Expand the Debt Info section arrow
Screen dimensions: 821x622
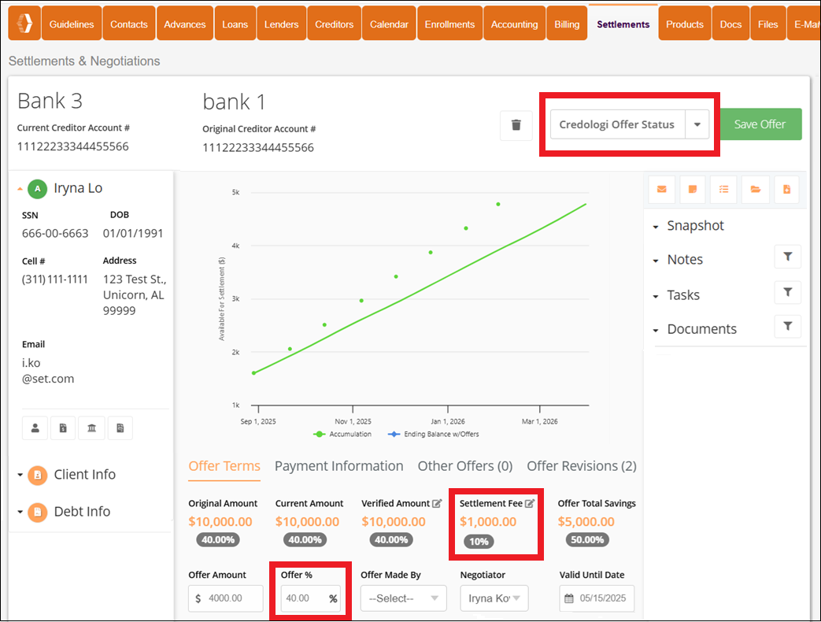pyautogui.click(x=20, y=512)
